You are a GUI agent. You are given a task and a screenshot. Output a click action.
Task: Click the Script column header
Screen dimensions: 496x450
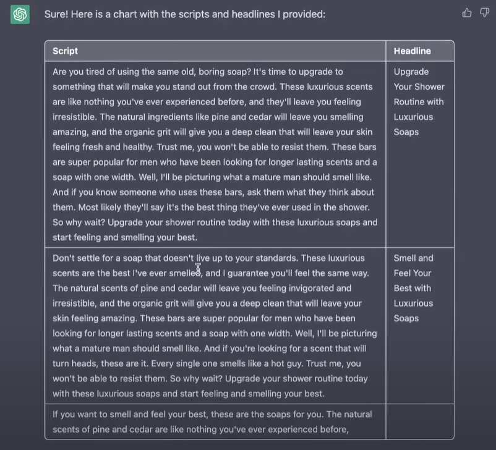(66, 51)
